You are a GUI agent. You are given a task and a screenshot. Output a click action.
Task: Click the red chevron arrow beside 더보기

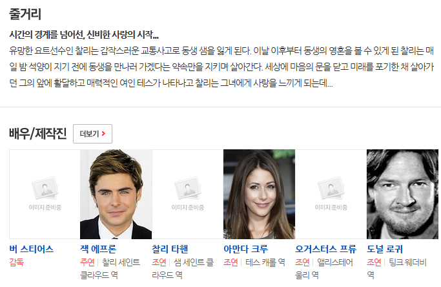pos(103,134)
